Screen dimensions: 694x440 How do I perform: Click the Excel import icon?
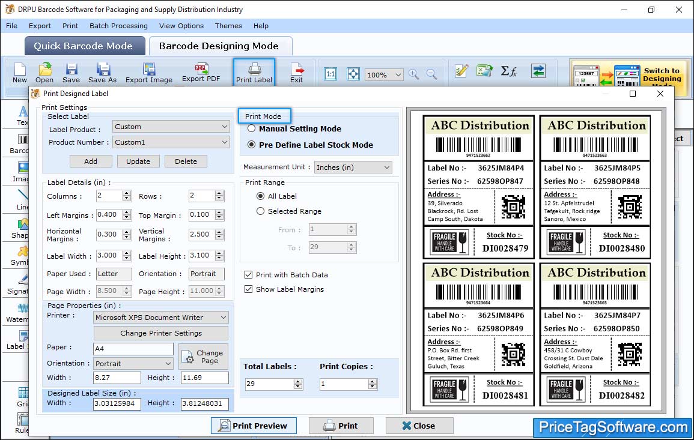pos(485,71)
